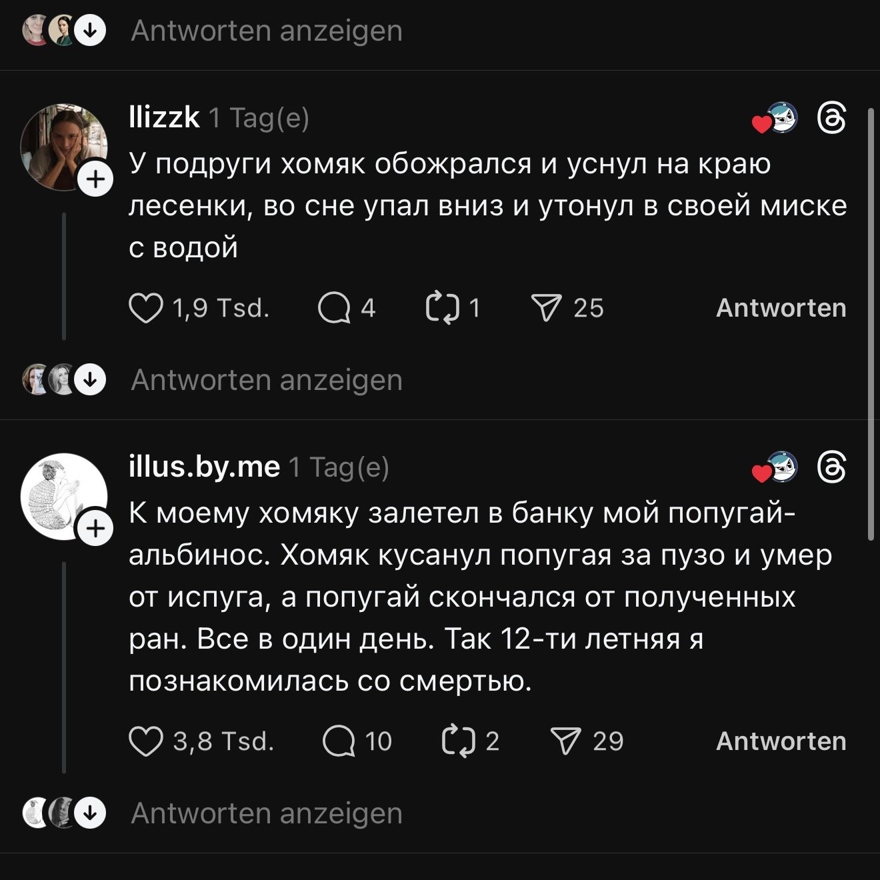Open replies on llizzk's comment
Screen dimensions: 880x880
click(334, 309)
